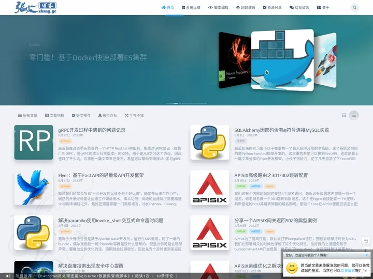Select the 所有文章 filter tab
Viewport: 373px width, 279px height.
coord(27,116)
